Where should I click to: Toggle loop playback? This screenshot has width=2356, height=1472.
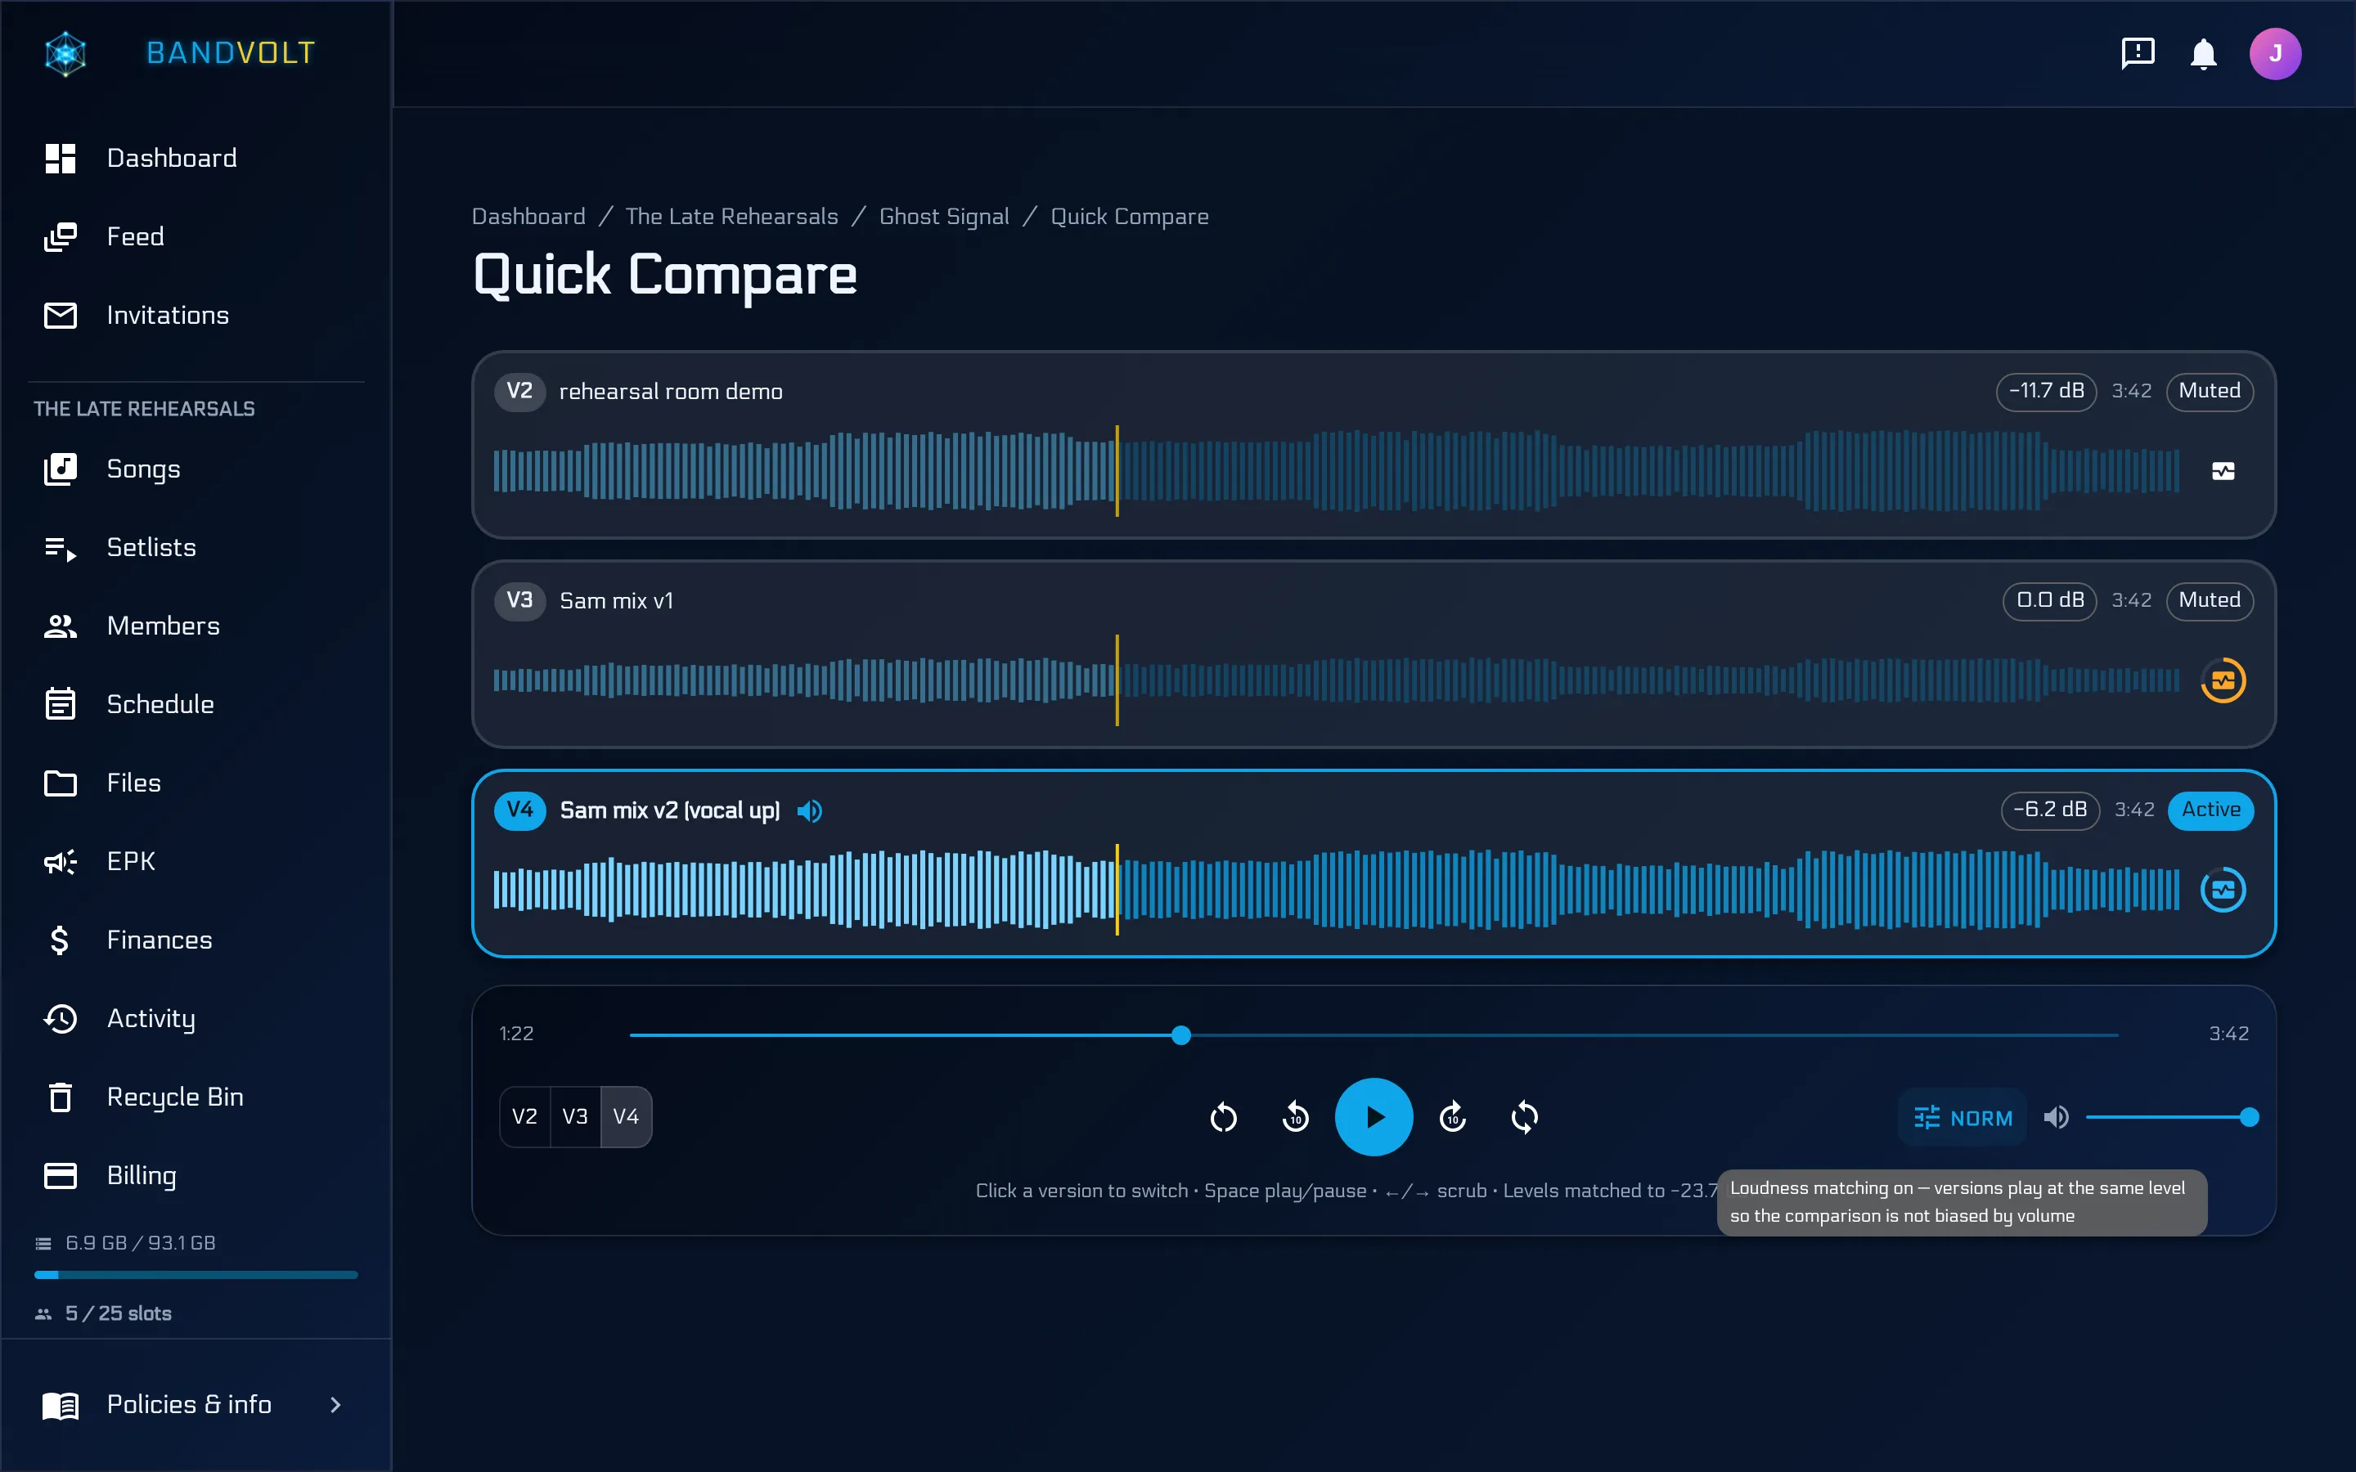click(1525, 1118)
